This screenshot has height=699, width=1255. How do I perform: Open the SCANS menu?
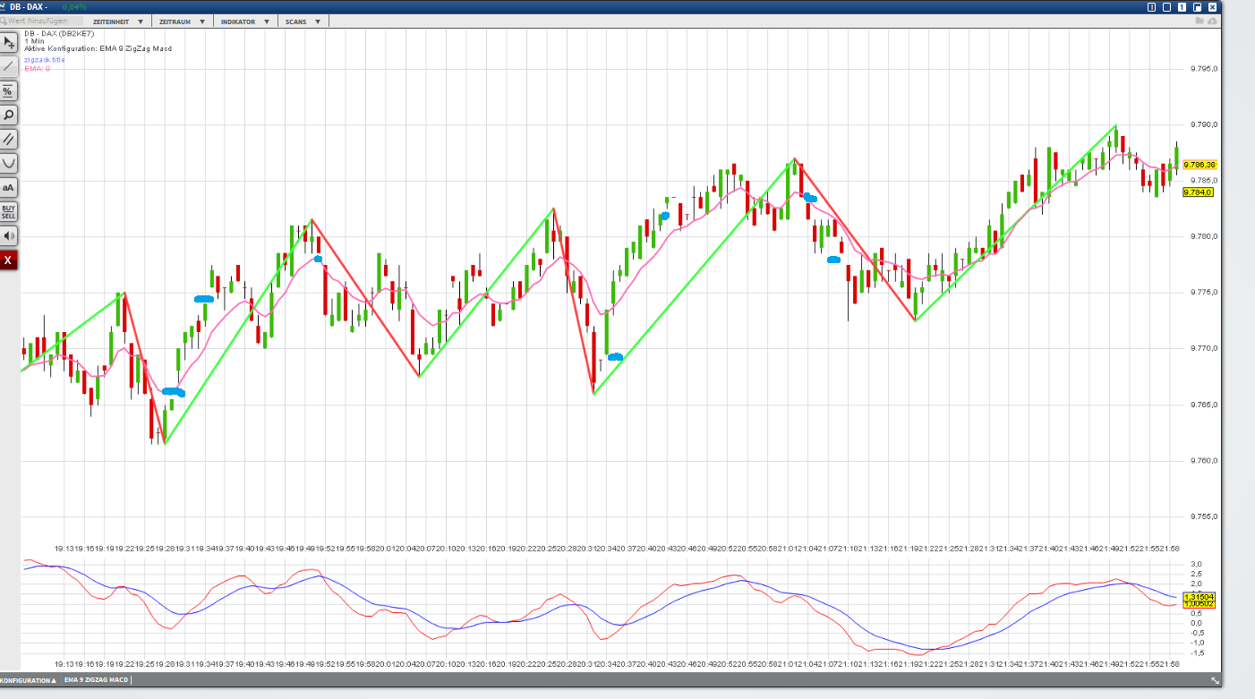[301, 21]
